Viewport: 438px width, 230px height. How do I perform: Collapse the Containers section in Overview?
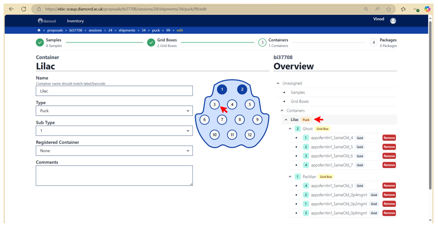click(282, 111)
